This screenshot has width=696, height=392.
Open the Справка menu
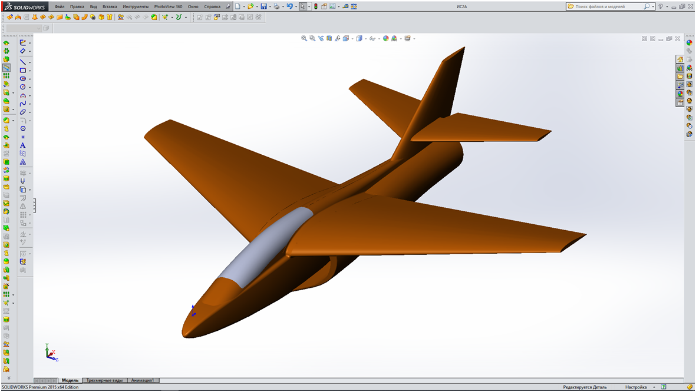point(212,6)
